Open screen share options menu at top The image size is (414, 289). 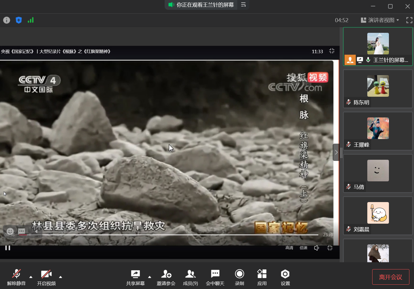pyautogui.click(x=243, y=5)
